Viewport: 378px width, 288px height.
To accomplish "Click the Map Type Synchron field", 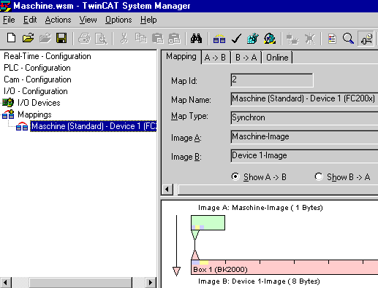I will (x=304, y=118).
